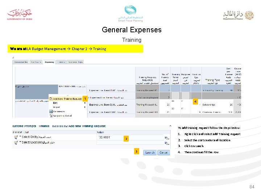Switch to the Events tab
261x196 pixels.
coord(61,62)
